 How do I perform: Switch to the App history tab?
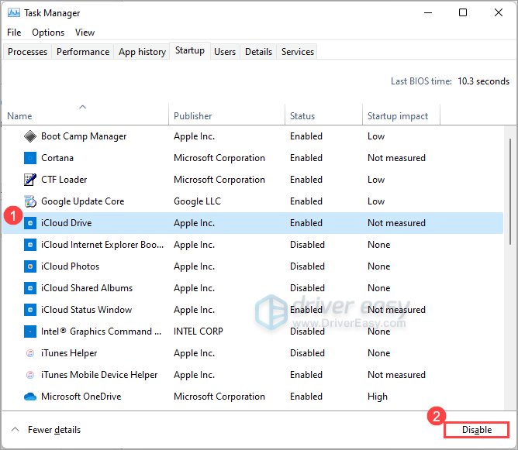pyautogui.click(x=143, y=52)
